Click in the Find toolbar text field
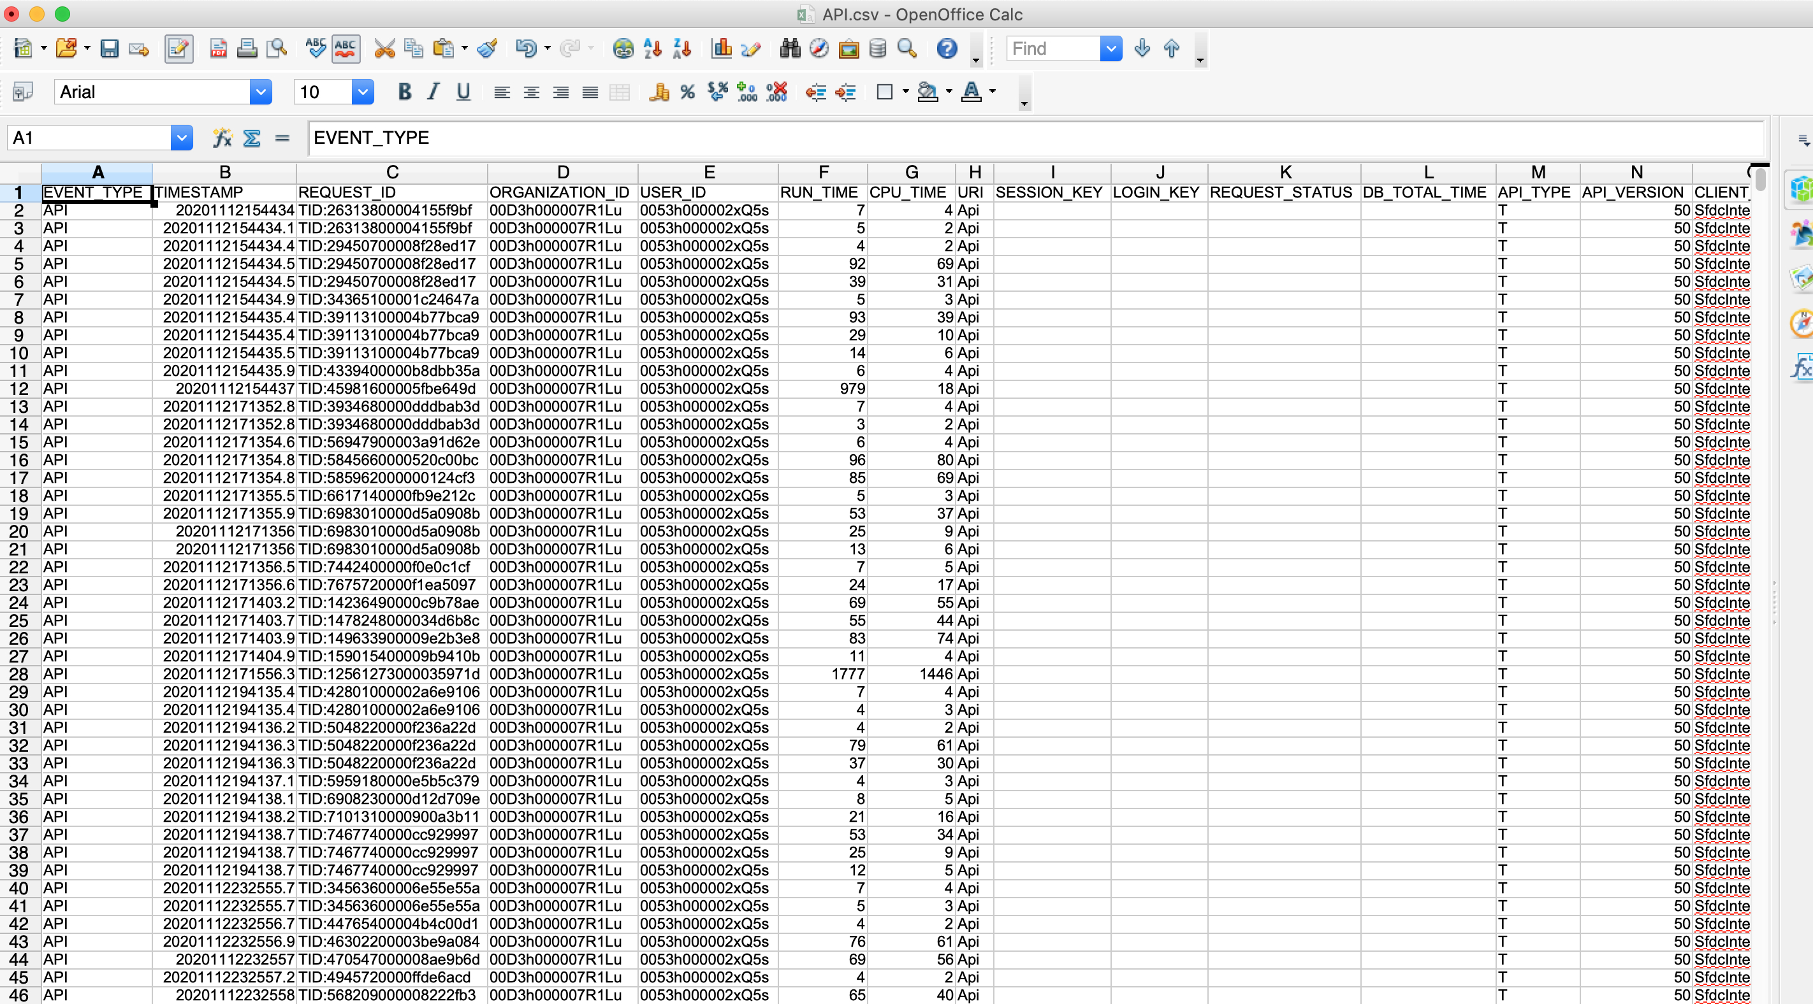 1053,48
